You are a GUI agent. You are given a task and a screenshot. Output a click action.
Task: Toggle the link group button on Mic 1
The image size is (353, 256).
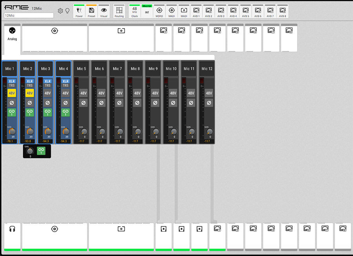12,112
